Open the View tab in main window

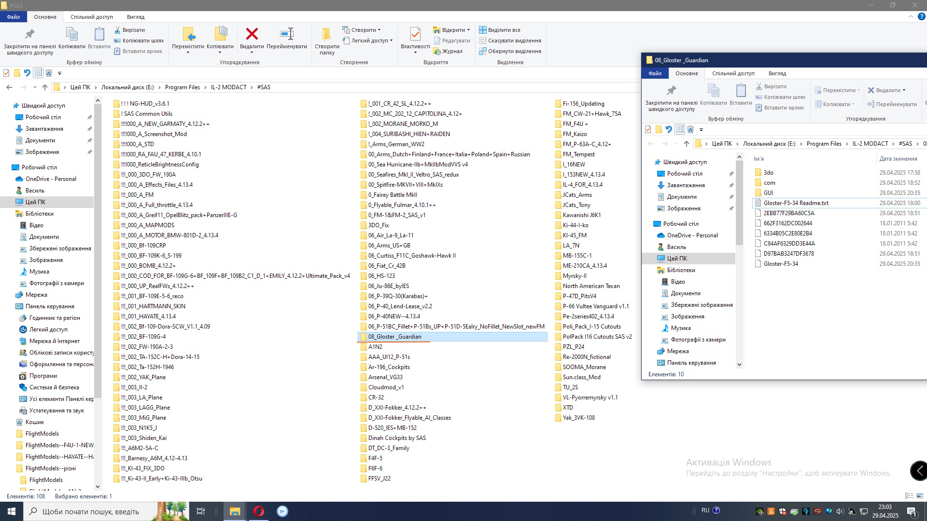pyautogui.click(x=136, y=17)
